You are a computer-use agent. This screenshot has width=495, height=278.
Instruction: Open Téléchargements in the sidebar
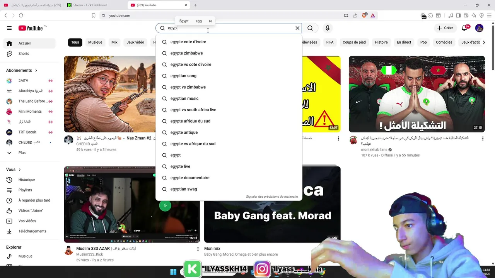click(x=30, y=231)
